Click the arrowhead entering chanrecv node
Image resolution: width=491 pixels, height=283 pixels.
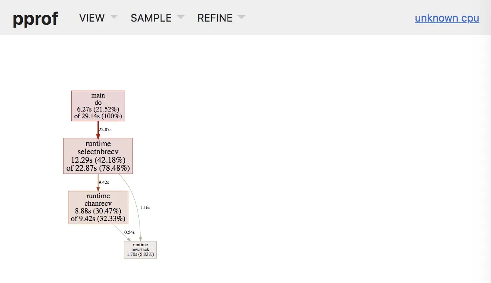(98, 189)
